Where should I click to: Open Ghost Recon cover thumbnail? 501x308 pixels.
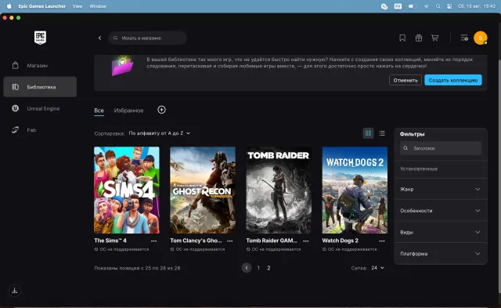[x=203, y=190]
